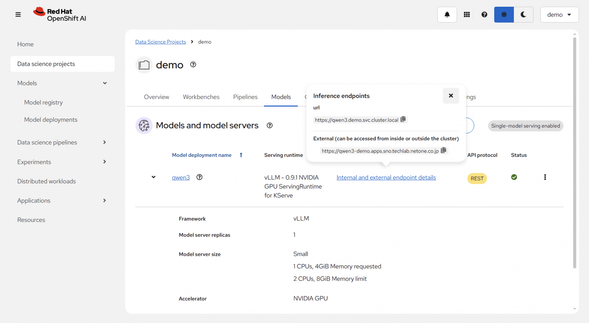
Task: Click the NVIDIA GPU accelerator value
Action: (x=310, y=298)
